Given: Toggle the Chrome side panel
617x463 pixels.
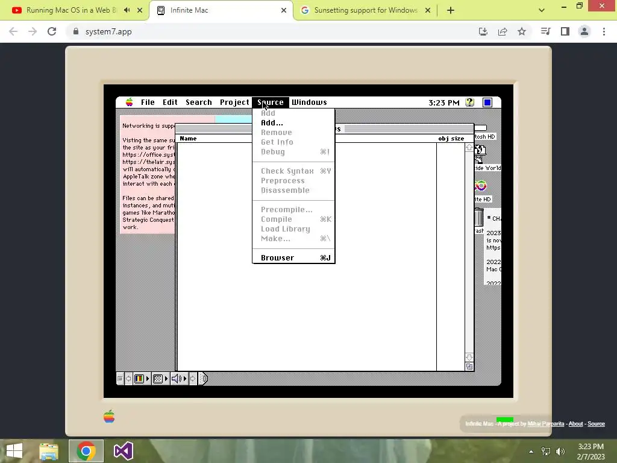Looking at the screenshot, I should click(565, 31).
